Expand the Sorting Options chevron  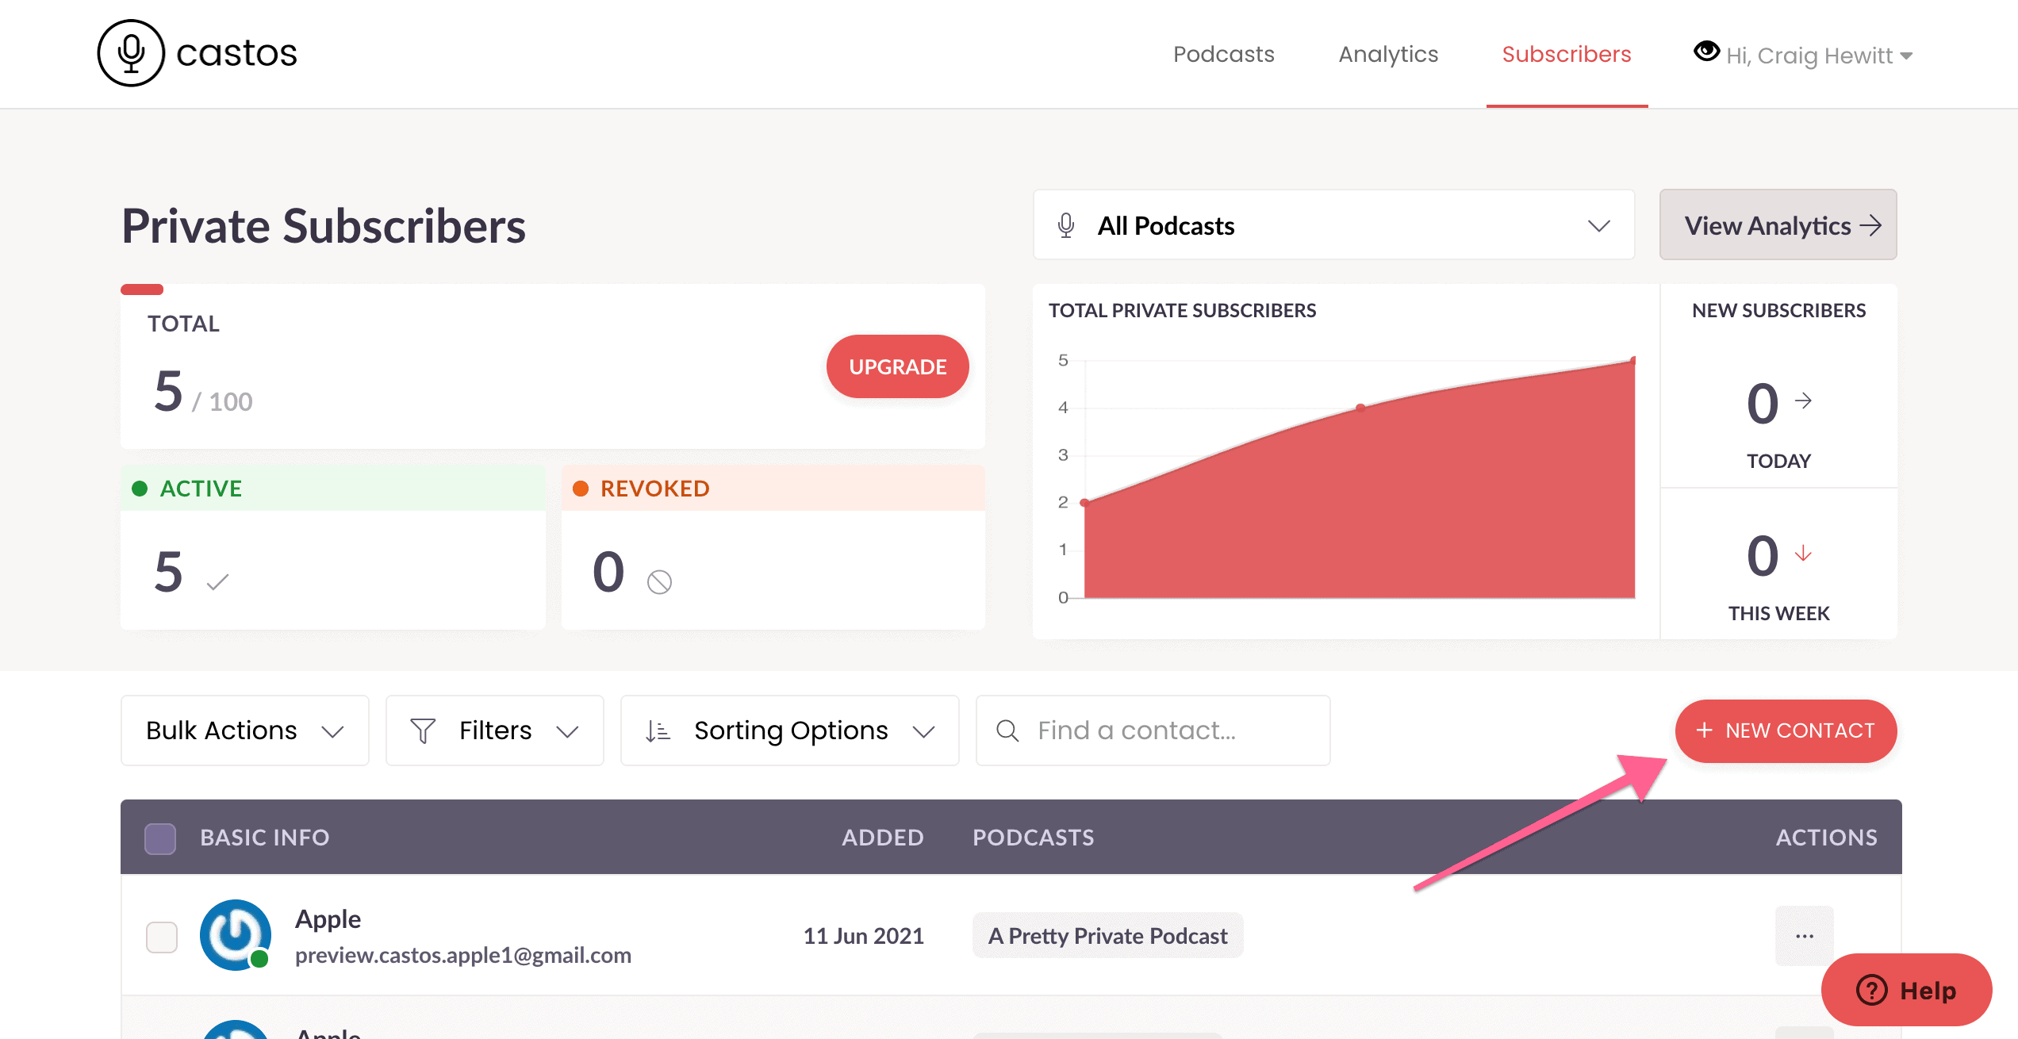pos(923,731)
